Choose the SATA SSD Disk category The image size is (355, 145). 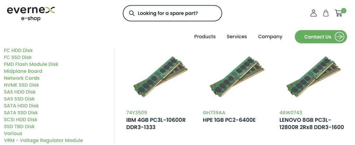(x=21, y=113)
